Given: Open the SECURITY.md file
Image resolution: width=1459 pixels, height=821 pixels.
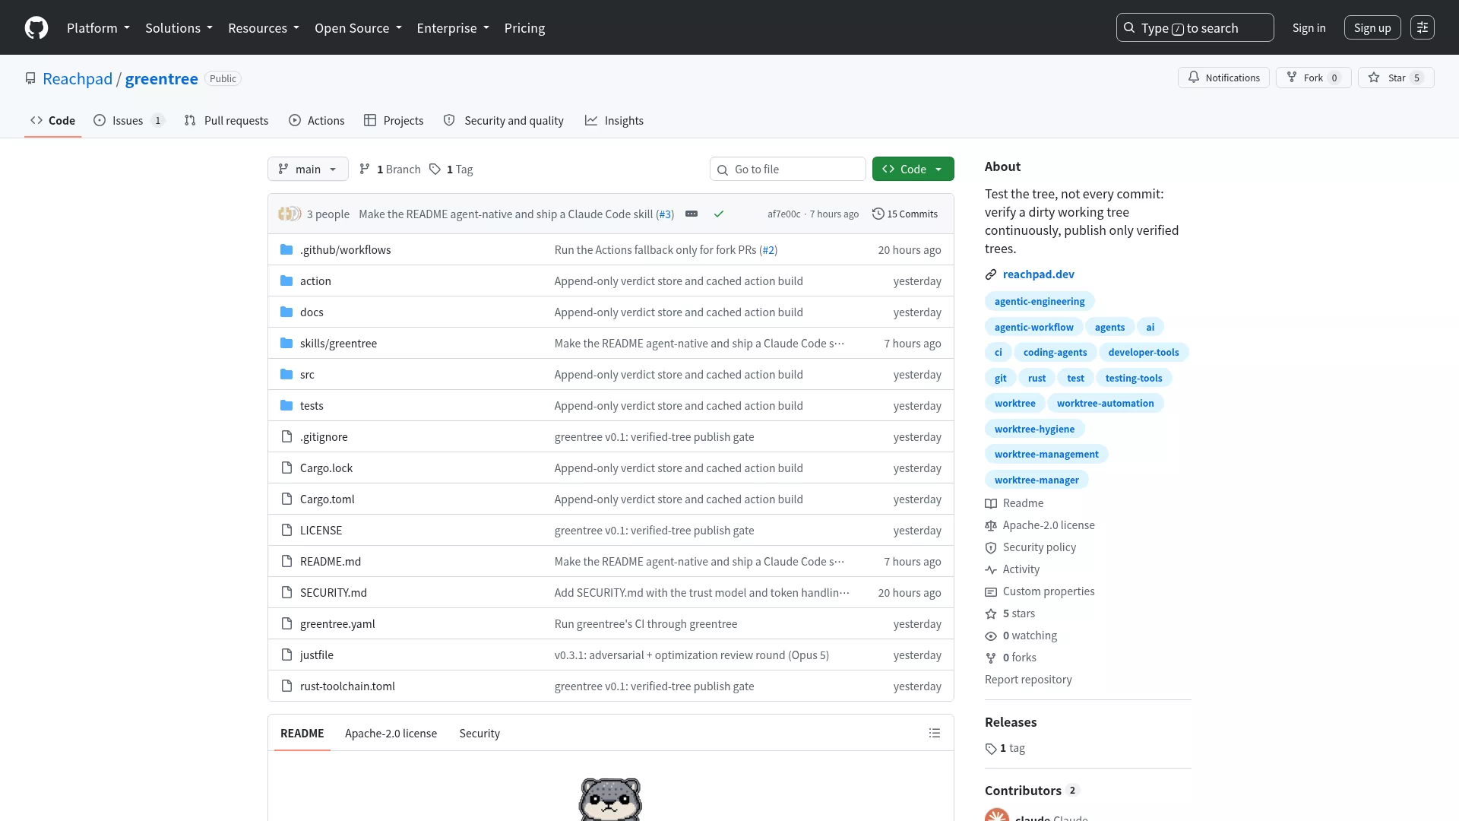Looking at the screenshot, I should (x=334, y=592).
